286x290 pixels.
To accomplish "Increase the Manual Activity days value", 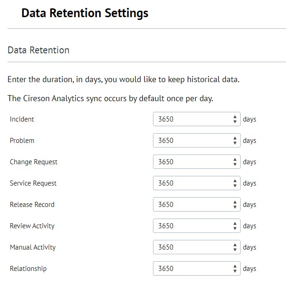I will click(x=235, y=245).
